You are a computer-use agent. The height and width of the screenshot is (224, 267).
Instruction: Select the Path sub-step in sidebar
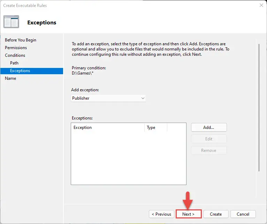(x=14, y=63)
